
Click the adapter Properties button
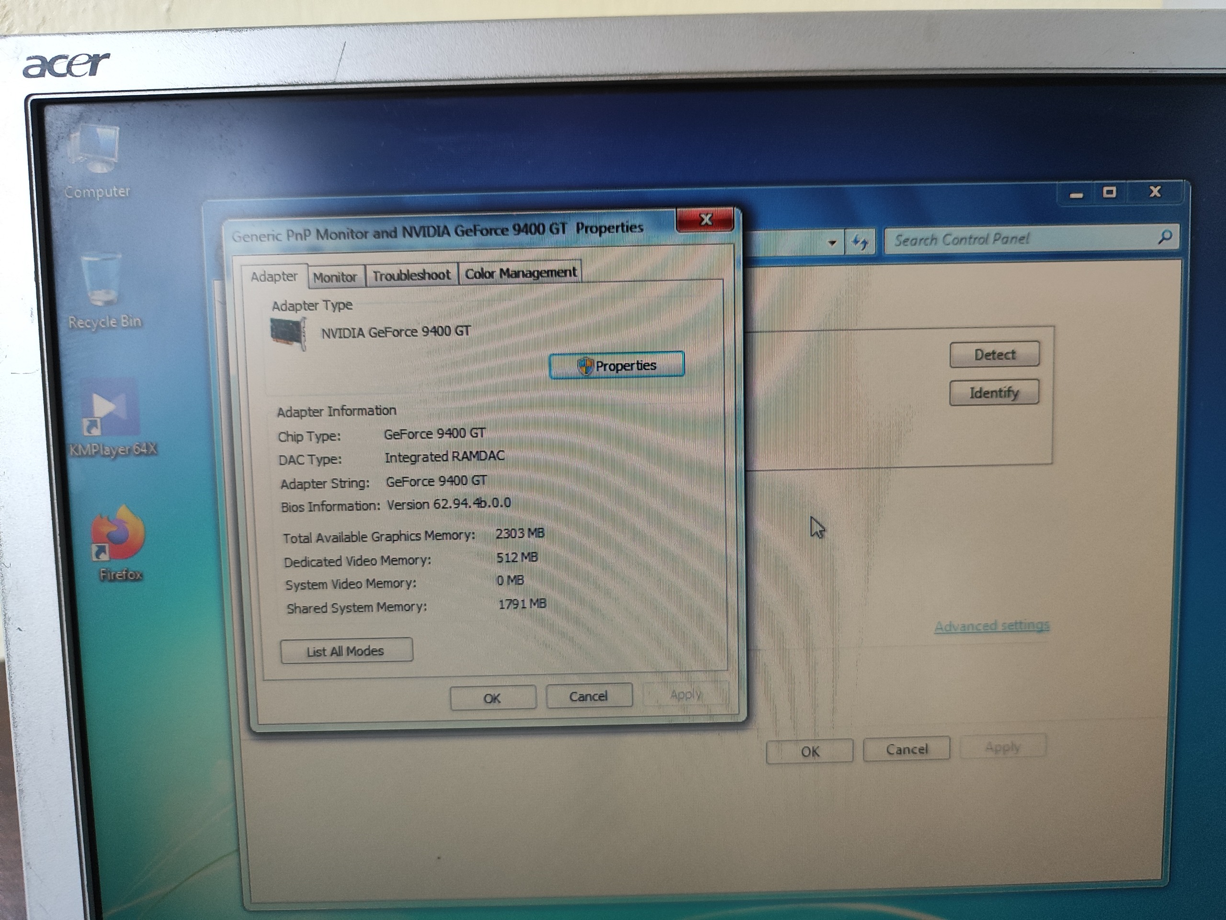point(616,366)
